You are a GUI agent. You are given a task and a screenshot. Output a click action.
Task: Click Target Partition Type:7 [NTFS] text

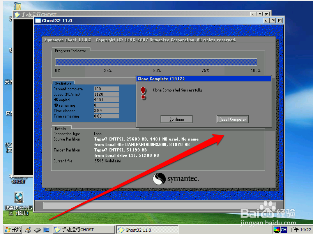coord(120,150)
